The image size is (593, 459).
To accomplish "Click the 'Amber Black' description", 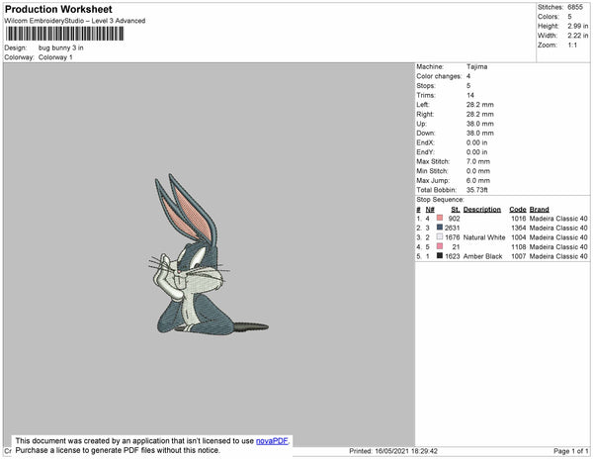I will [x=482, y=256].
